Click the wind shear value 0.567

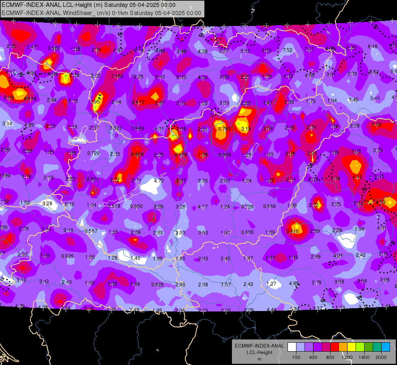pos(91,231)
